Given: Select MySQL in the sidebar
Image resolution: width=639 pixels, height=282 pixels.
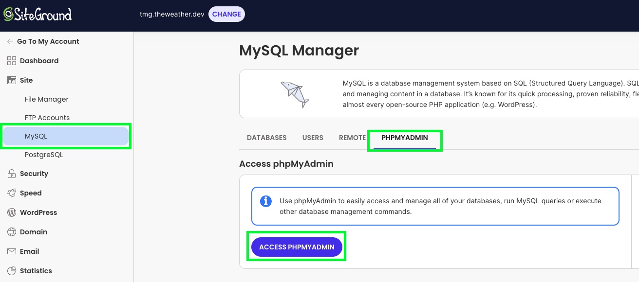Looking at the screenshot, I should coord(36,136).
